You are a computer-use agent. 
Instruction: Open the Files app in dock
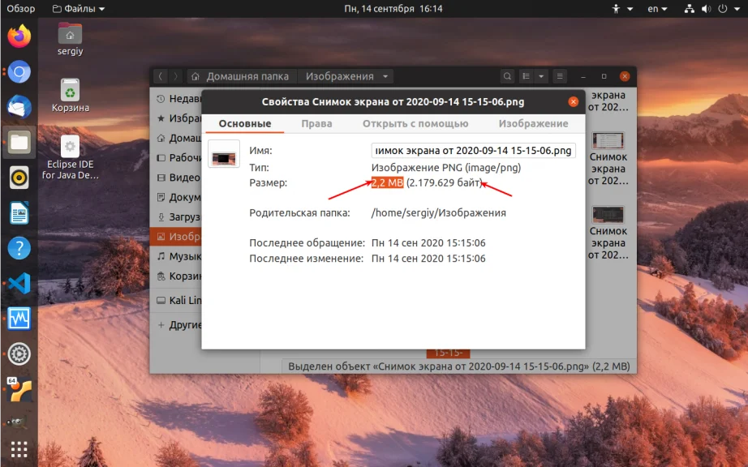point(19,142)
